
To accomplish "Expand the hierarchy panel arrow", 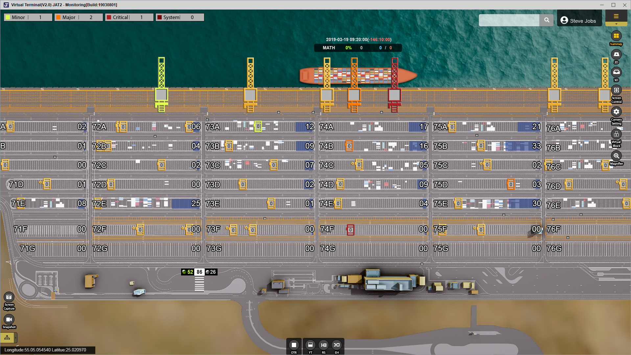I will coord(15,338).
